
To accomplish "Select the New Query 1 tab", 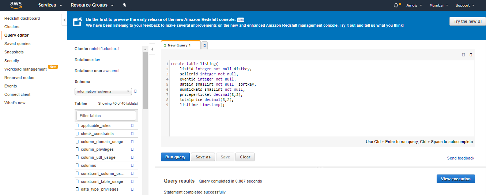I will click(181, 45).
